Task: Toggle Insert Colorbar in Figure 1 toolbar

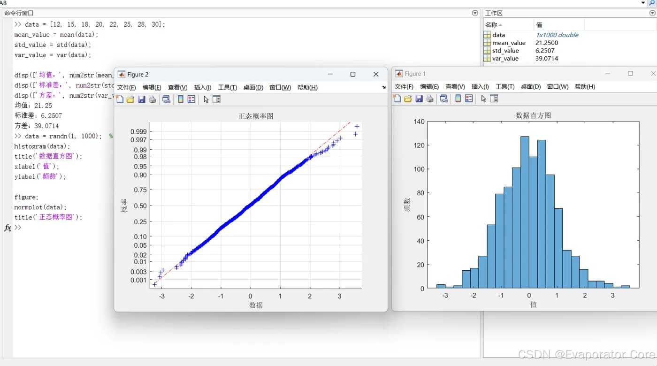Action: click(458, 99)
